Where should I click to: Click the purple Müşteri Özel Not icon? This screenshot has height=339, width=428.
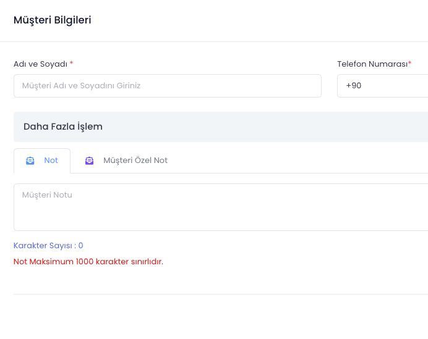click(90, 161)
